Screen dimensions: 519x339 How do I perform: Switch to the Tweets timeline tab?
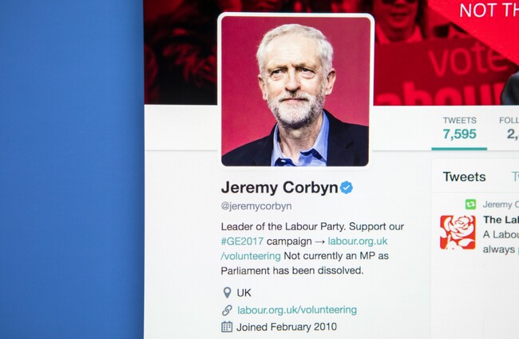(x=465, y=177)
